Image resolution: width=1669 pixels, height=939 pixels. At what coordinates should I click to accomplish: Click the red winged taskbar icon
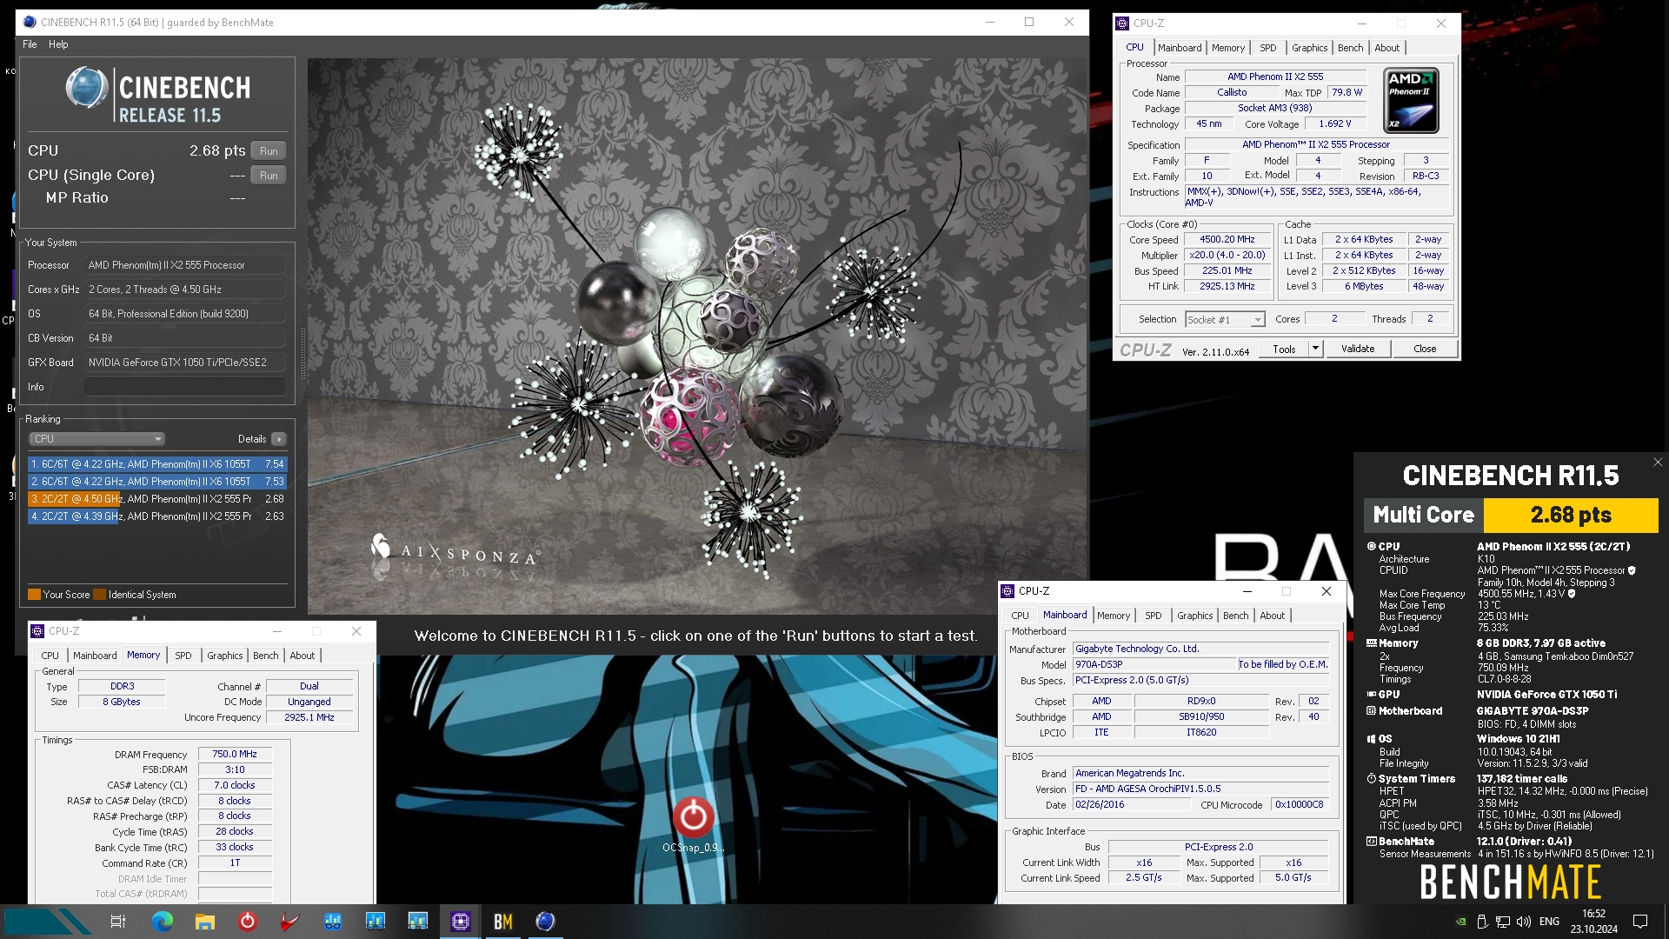[289, 922]
